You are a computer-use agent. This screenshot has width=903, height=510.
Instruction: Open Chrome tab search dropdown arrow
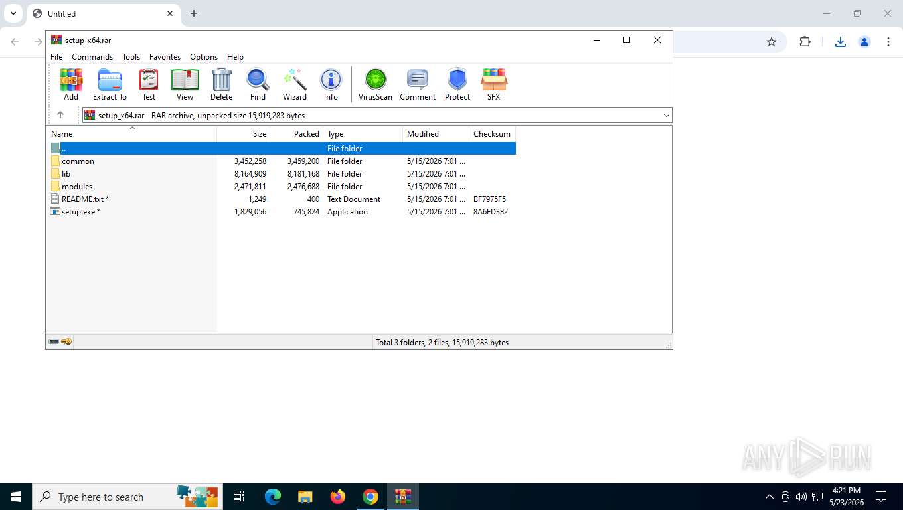tap(13, 13)
